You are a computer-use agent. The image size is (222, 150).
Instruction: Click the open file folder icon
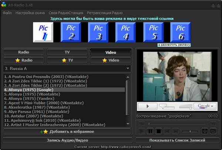point(213,131)
